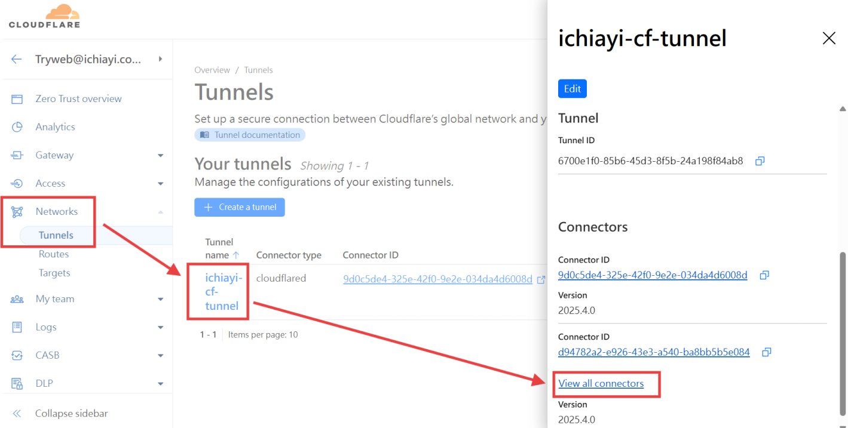Sort by Tunnel name column arrow

pyautogui.click(x=236, y=255)
